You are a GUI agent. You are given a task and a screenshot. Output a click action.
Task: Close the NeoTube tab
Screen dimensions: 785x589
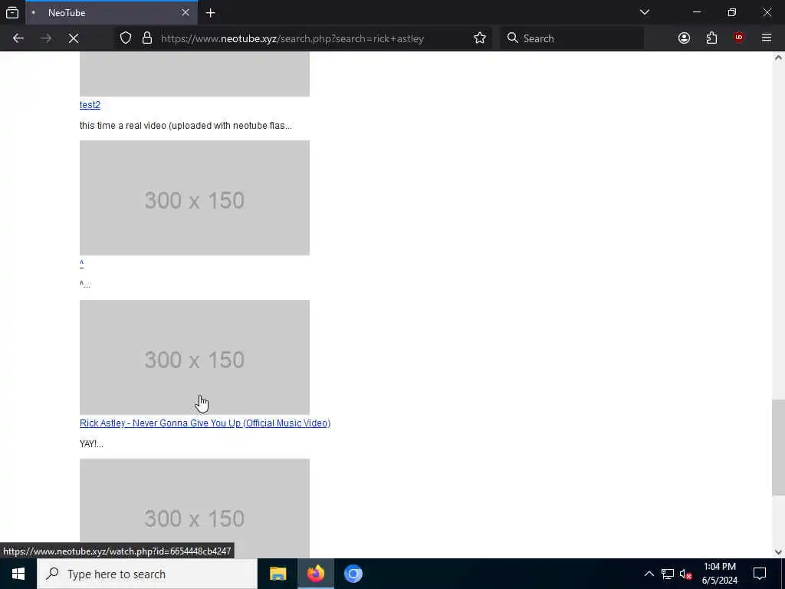point(186,12)
